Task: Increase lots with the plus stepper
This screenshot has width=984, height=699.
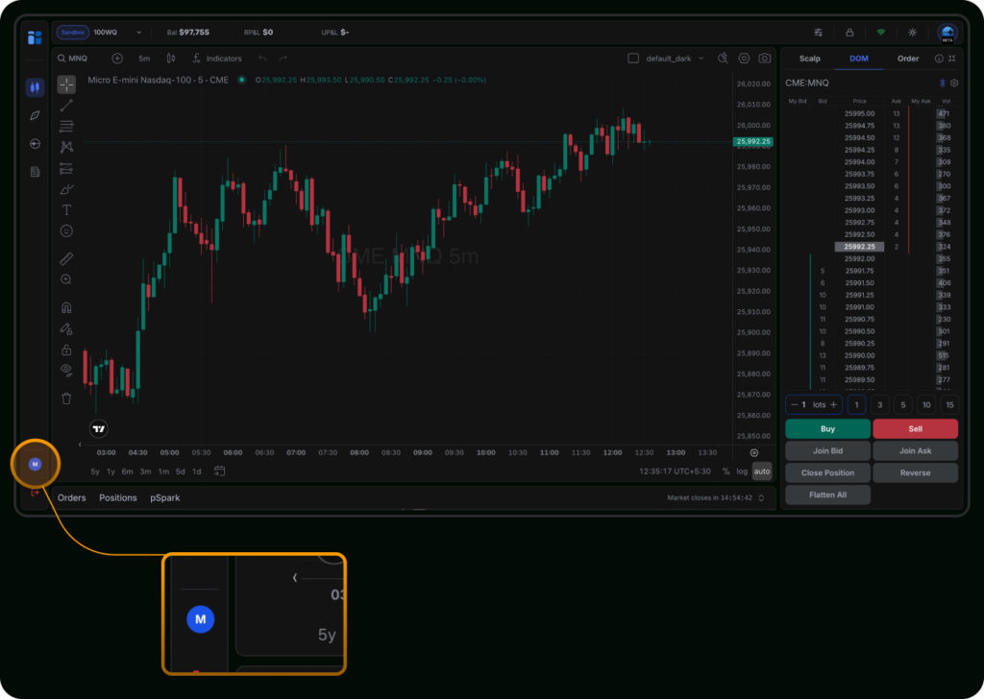Action: (833, 404)
